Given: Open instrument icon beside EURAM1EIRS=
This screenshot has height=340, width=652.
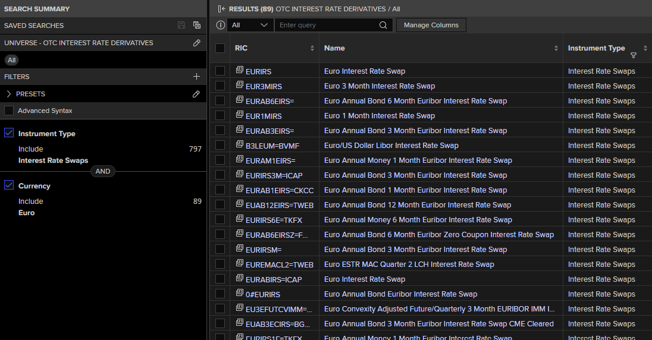Looking at the screenshot, I should 240,159.
